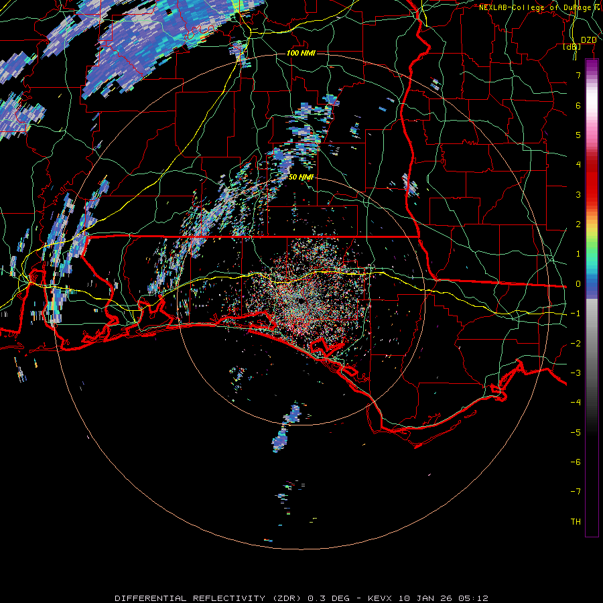Screen dimensions: 603x603
Task: Select the -6 value on the color scale
Action: tap(576, 462)
